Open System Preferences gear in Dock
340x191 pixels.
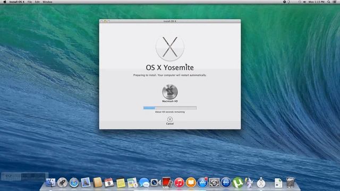214,183
